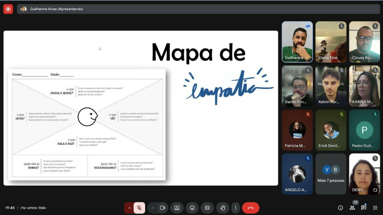The height and width of the screenshot is (215, 383).
Task: Click the red recording indicator icon
Action: click(8, 9)
